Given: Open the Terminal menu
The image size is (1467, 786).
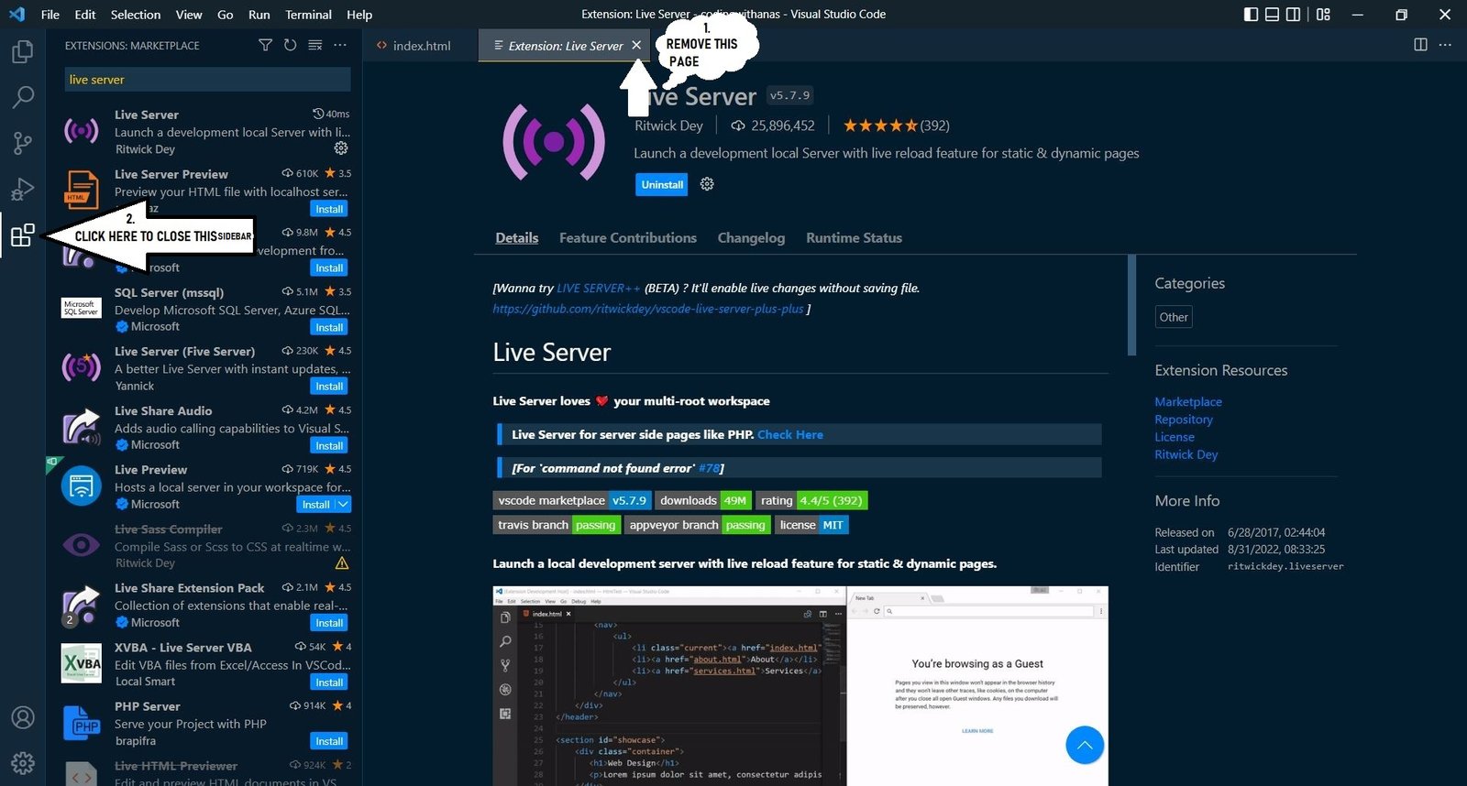Looking at the screenshot, I should (x=308, y=15).
